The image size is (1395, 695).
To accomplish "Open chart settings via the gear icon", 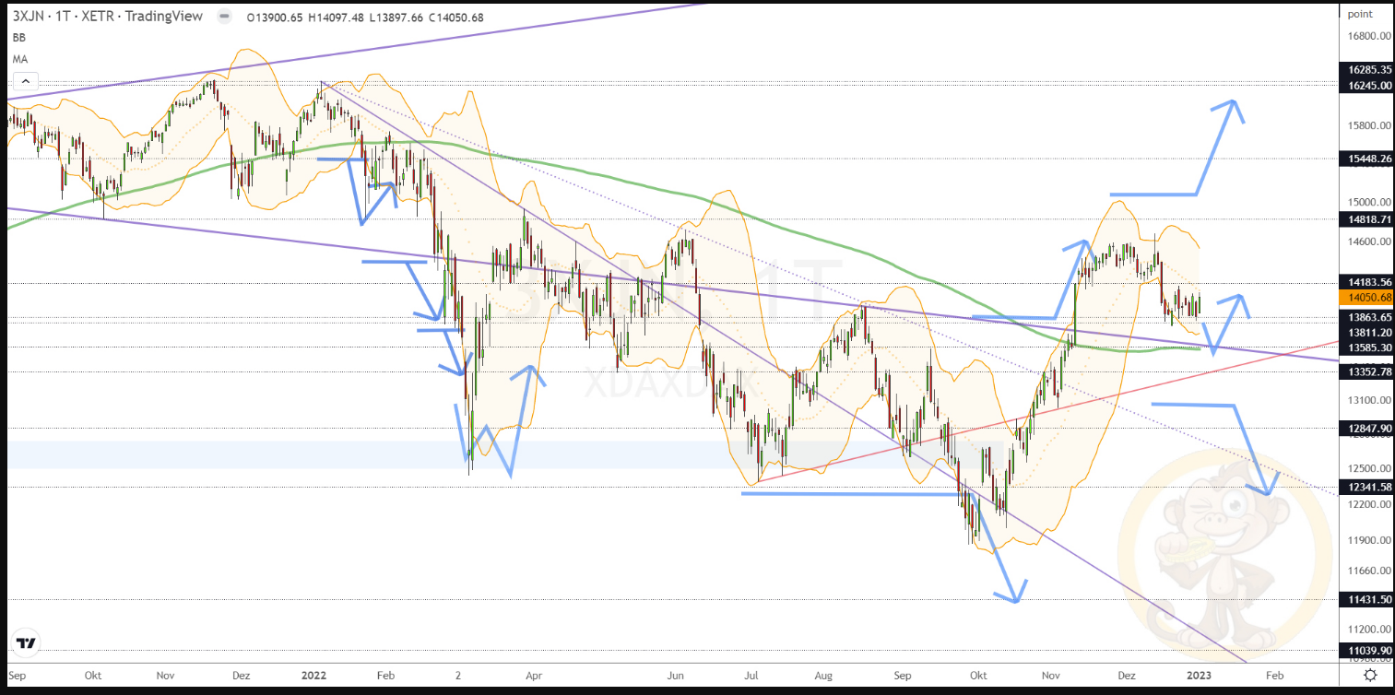I will 1371,676.
